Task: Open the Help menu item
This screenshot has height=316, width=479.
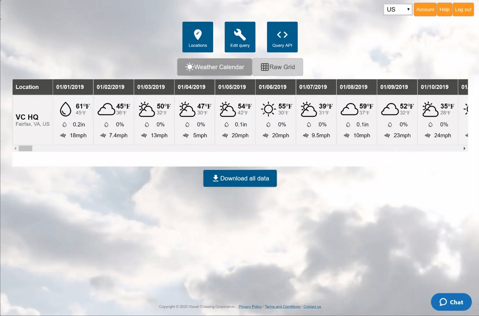Action: (444, 10)
